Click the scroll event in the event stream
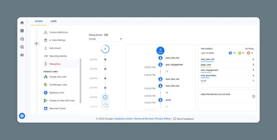277x140 pixels. [x=168, y=100]
